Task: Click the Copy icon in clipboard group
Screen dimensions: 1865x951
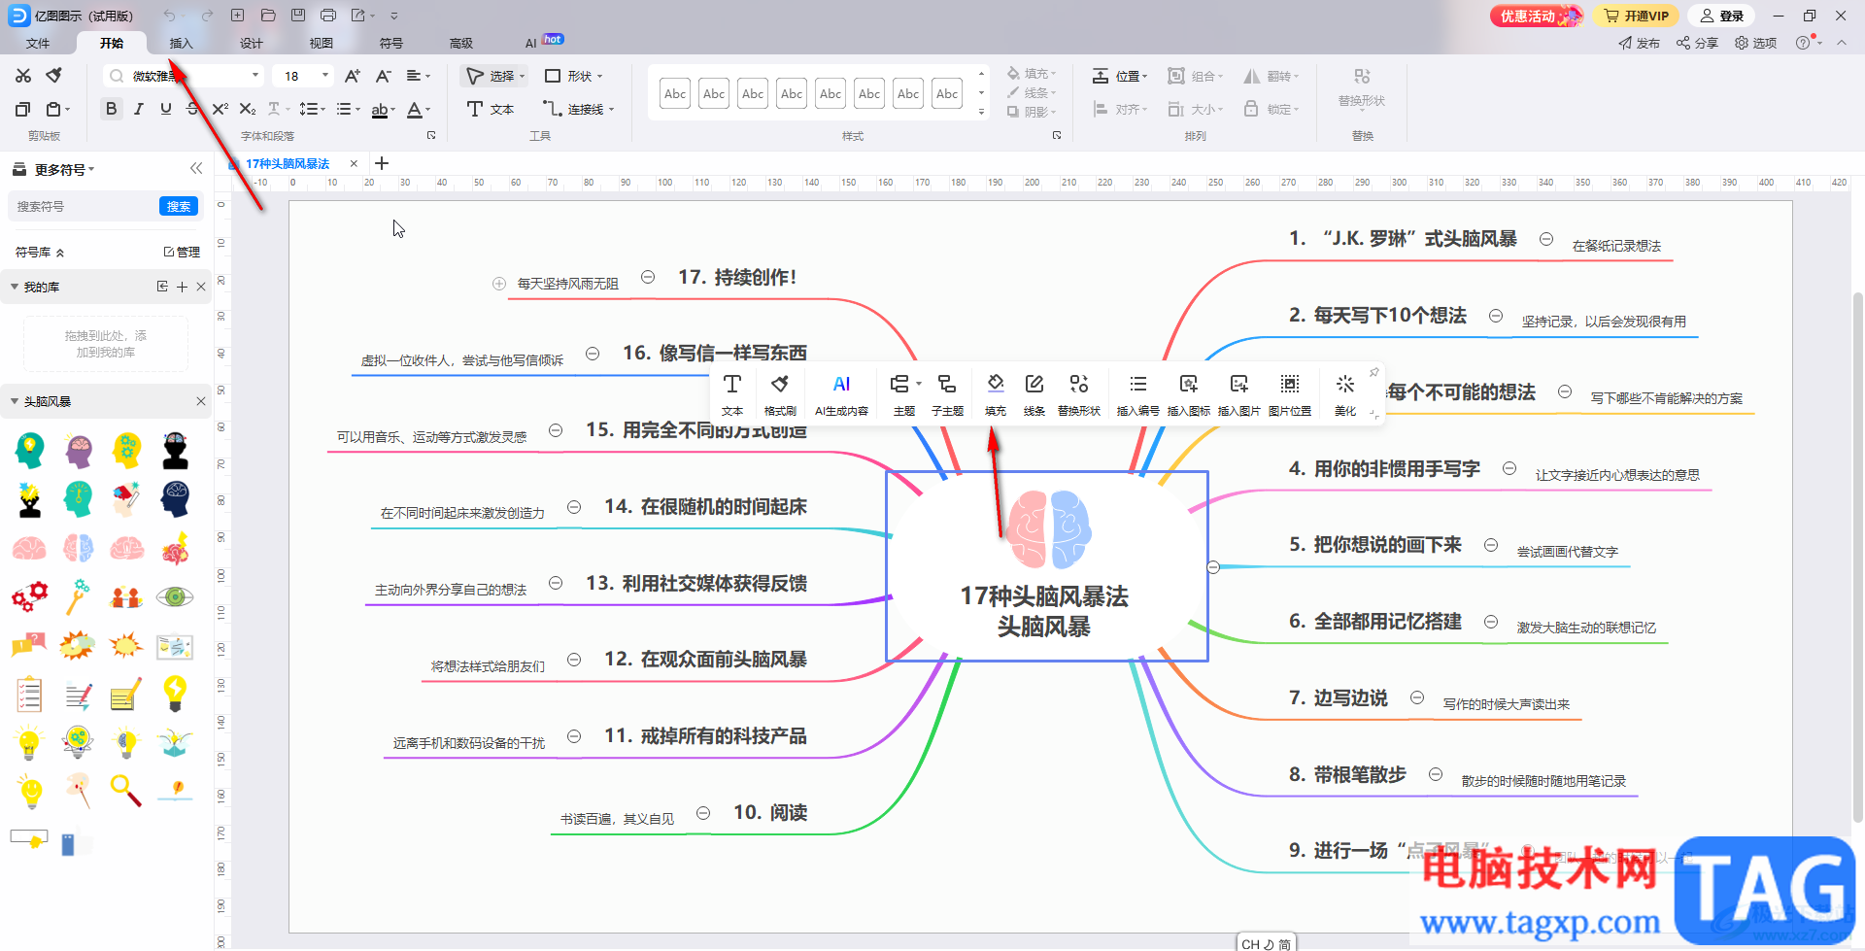Action: (23, 109)
